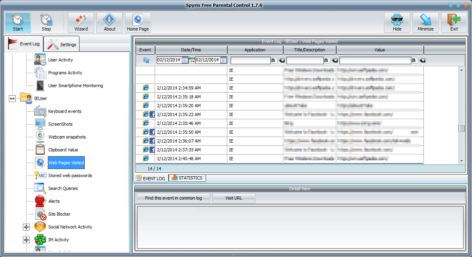Image resolution: width=472 pixels, height=257 pixels.
Task: Open Stored web passwords item
Action: coord(70,175)
